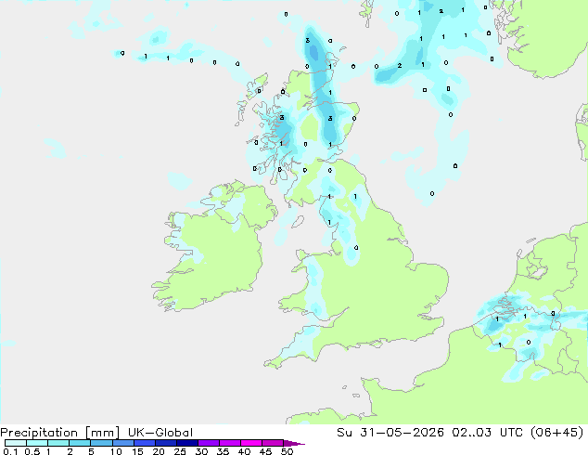Select the 35–40 mm violet legend swatch
The image size is (588, 455).
coord(229,443)
